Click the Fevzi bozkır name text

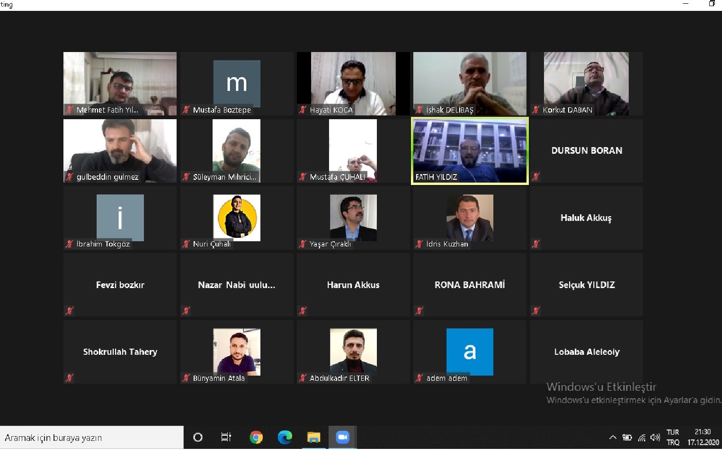[x=120, y=285]
